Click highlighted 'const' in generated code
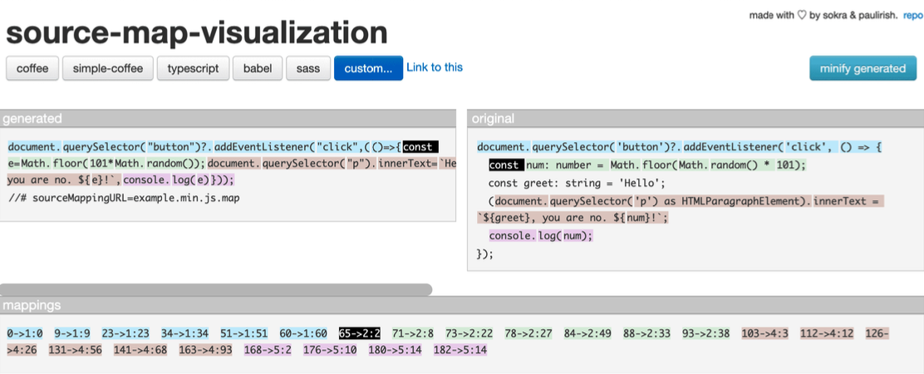This screenshot has width=924, height=374. [x=420, y=146]
